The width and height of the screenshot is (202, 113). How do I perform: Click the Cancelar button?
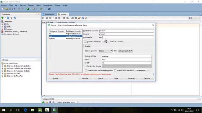(x=147, y=78)
